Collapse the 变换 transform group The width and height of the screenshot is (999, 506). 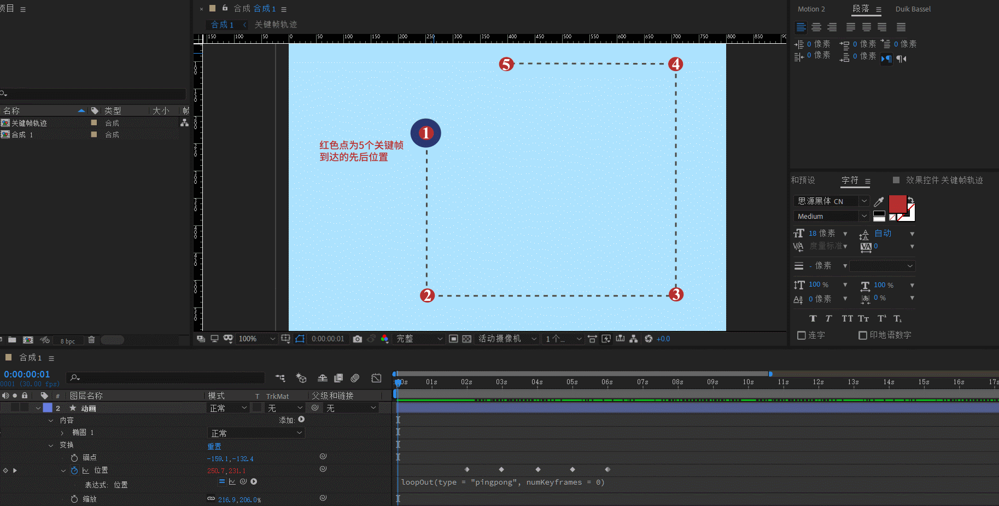tap(51, 445)
